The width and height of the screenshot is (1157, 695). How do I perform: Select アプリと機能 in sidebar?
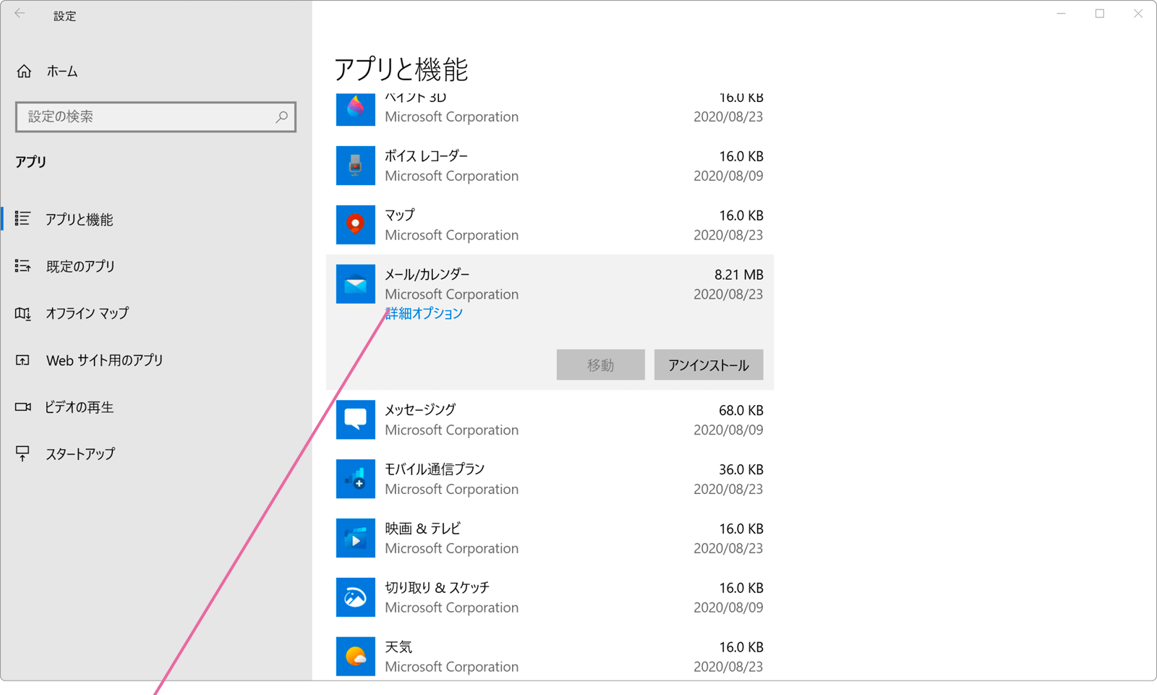(79, 219)
